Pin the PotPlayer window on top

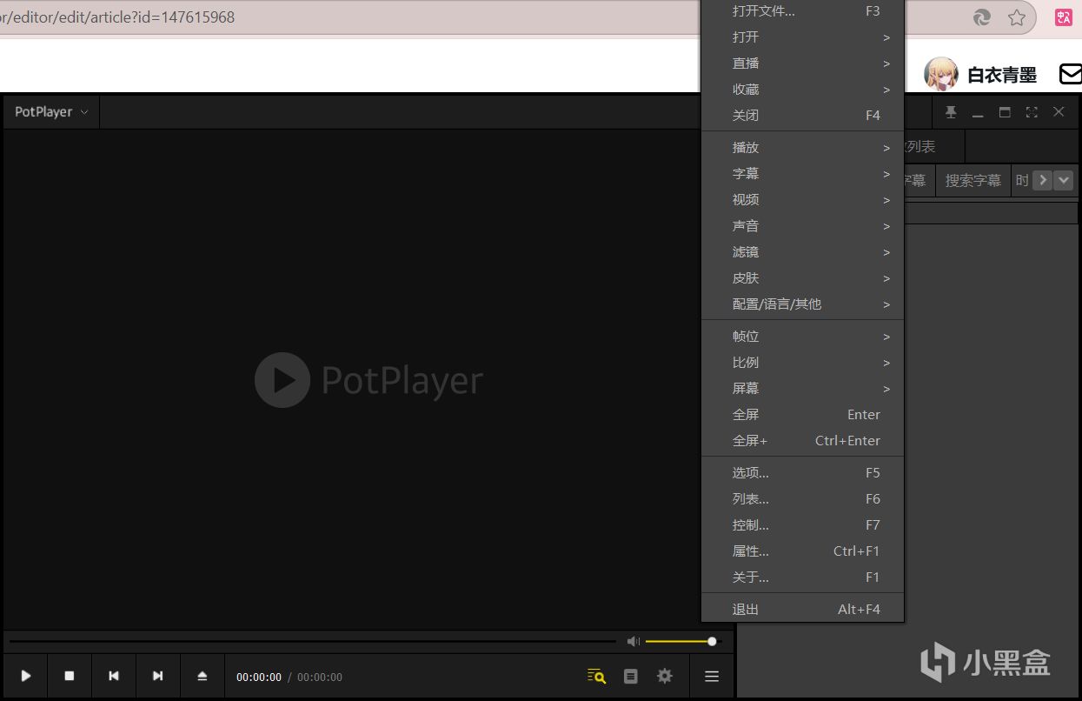click(x=951, y=112)
